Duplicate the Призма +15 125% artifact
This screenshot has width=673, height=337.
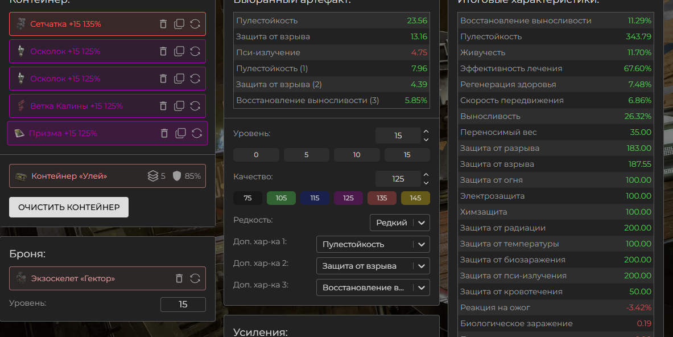[x=181, y=134]
